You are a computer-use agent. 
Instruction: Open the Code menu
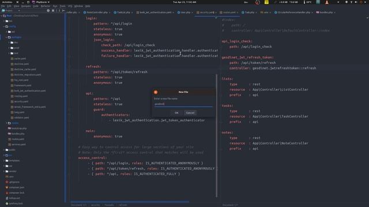point(36,6)
